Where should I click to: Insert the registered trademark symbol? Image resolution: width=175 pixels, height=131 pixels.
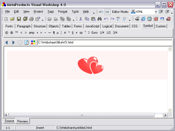[12, 33]
